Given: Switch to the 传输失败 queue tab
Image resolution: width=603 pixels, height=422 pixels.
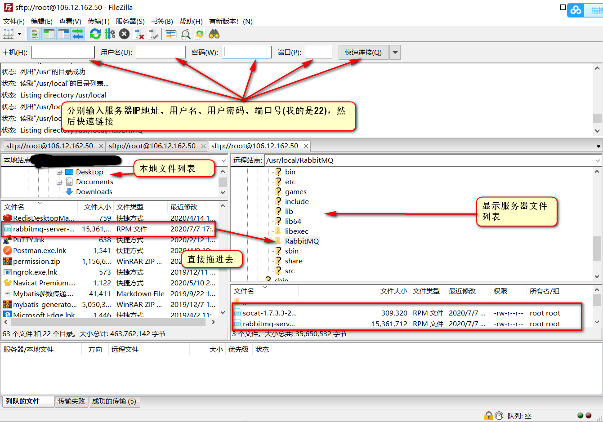Looking at the screenshot, I should pyautogui.click(x=71, y=401).
